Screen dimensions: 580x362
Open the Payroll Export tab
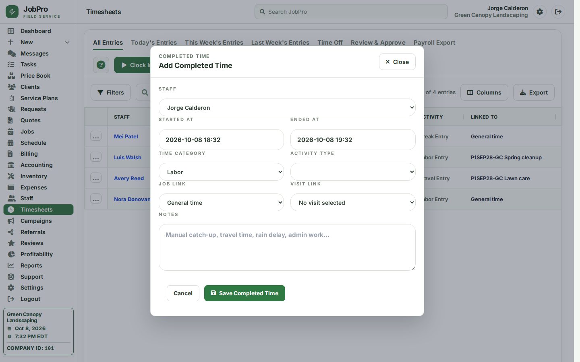(434, 43)
